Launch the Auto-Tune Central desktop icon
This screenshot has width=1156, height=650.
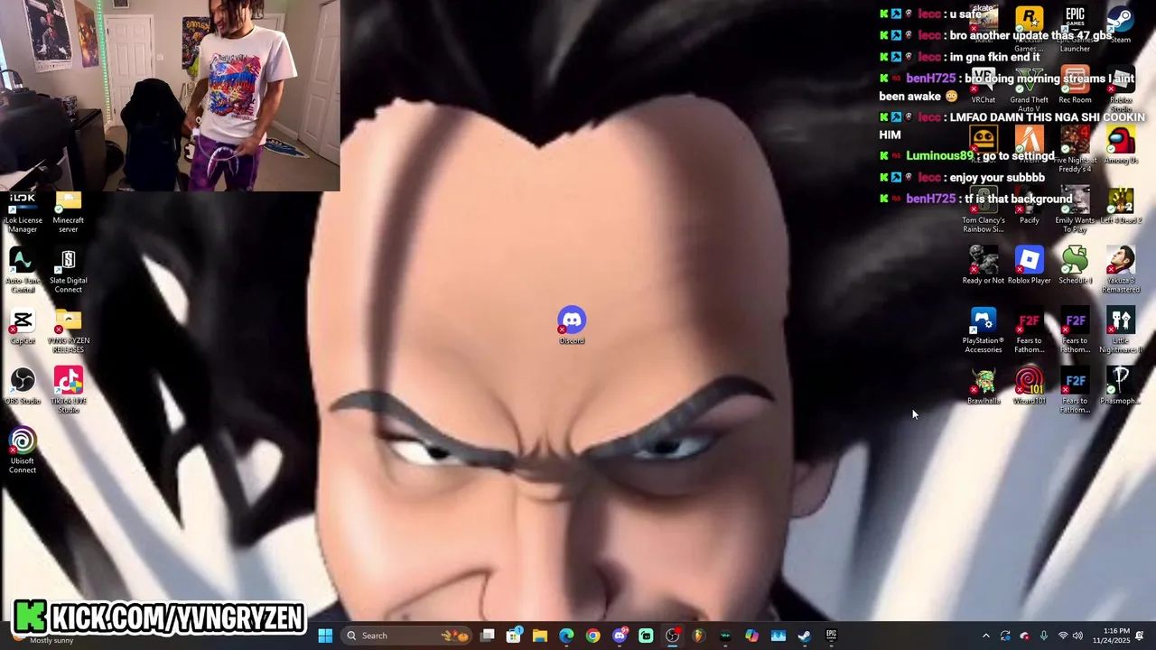coord(23,271)
